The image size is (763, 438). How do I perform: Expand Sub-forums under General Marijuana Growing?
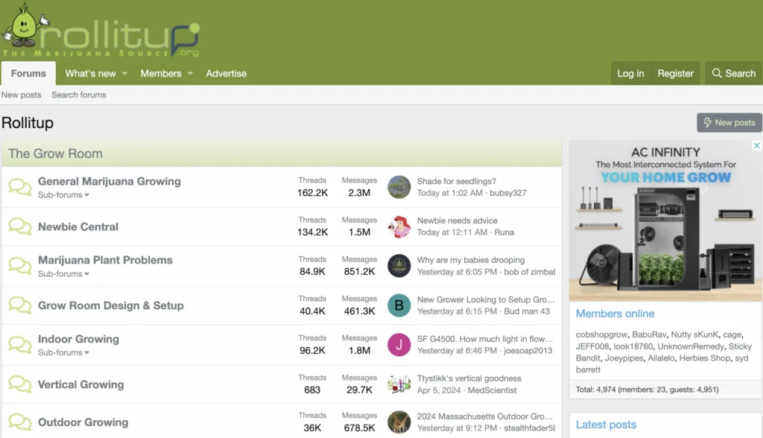click(x=64, y=194)
